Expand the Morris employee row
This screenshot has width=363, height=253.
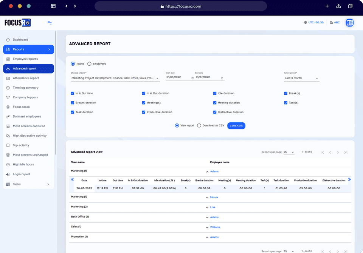pyautogui.click(x=207, y=197)
